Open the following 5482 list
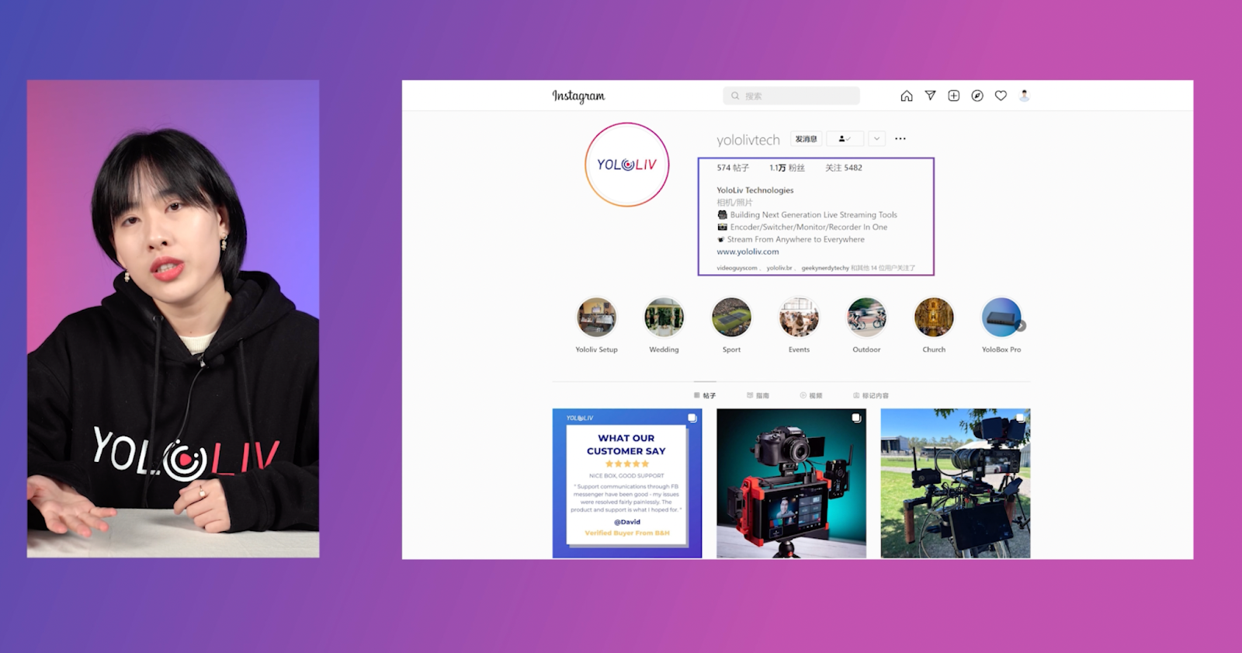This screenshot has height=653, width=1242. coord(844,168)
